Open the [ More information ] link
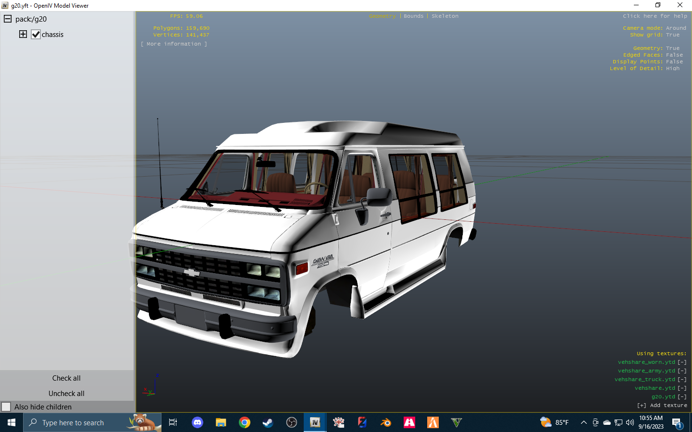Viewport: 692px width, 432px height. coord(173,44)
